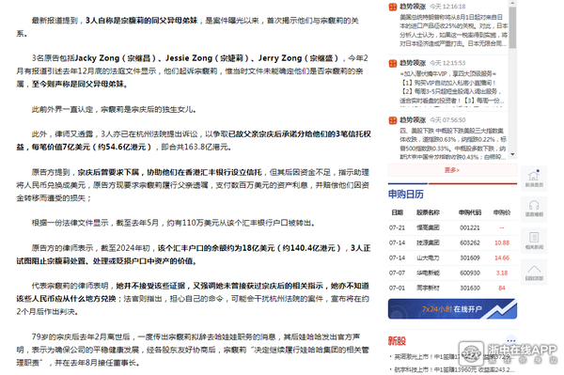This screenshot has width=564, height=375.
Task: Click the feed scrollbar up arrow
Action: coord(512,3)
